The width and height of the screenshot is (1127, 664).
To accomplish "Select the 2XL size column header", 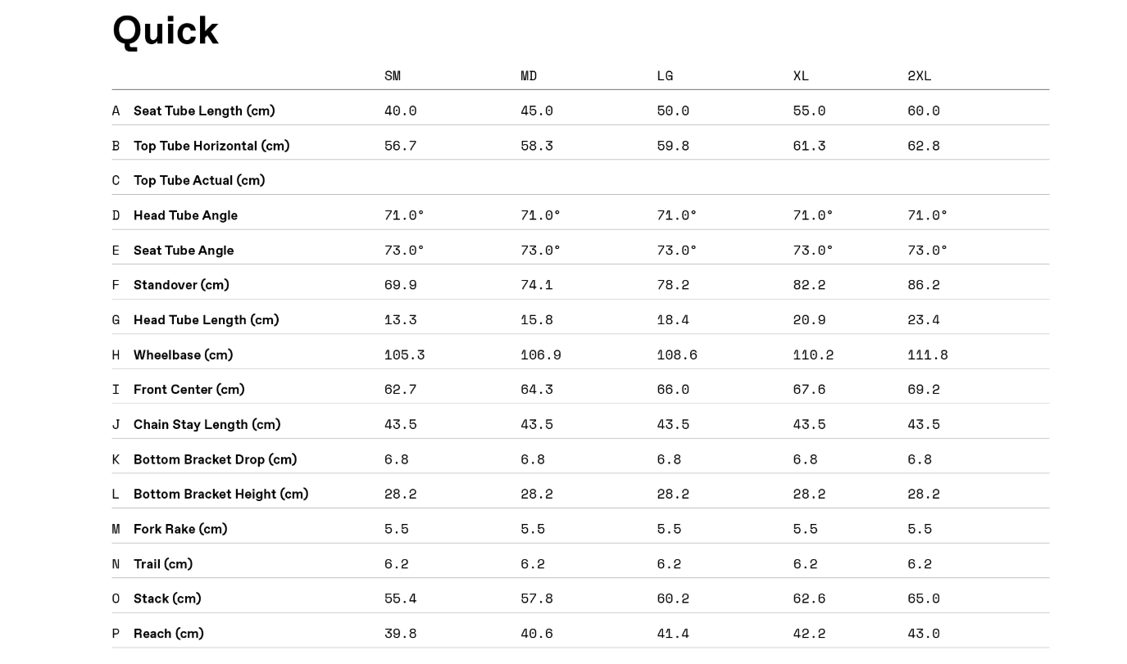I will pyautogui.click(x=920, y=76).
